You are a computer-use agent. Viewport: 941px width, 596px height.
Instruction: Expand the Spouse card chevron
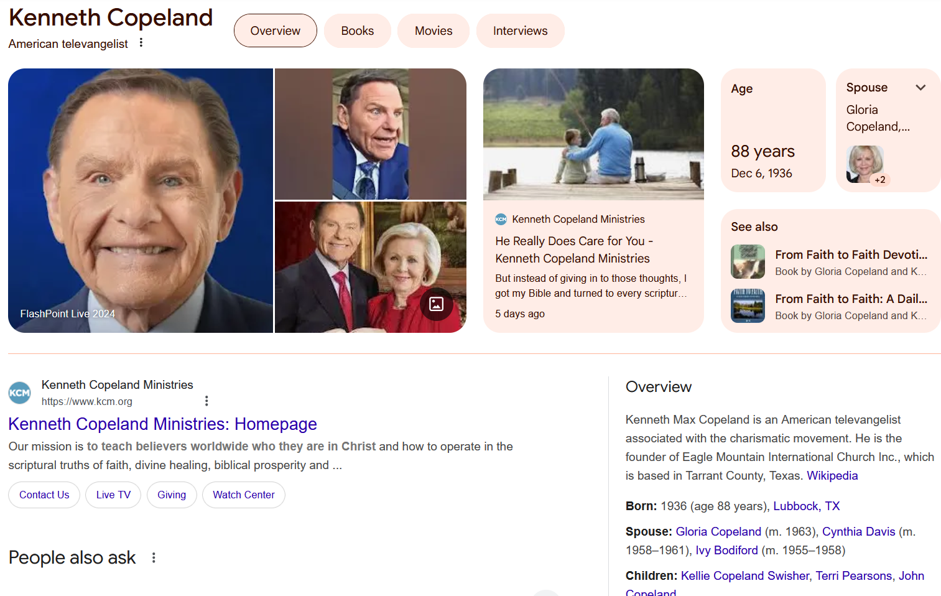[920, 88]
